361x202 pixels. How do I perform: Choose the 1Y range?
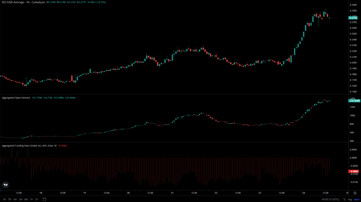(x=31, y=199)
